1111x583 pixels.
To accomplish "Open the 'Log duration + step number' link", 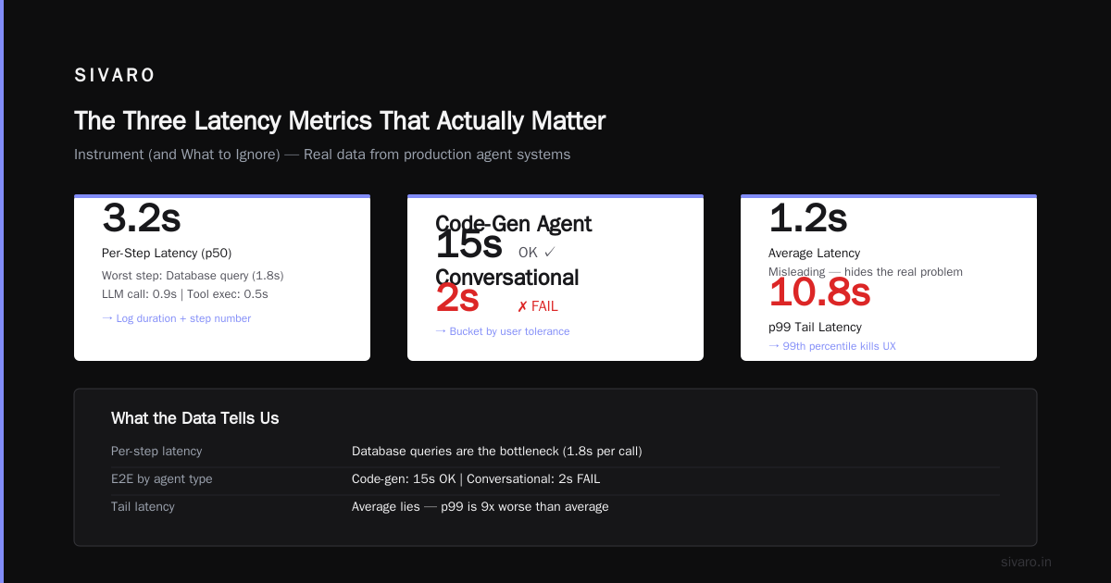I will tap(176, 318).
